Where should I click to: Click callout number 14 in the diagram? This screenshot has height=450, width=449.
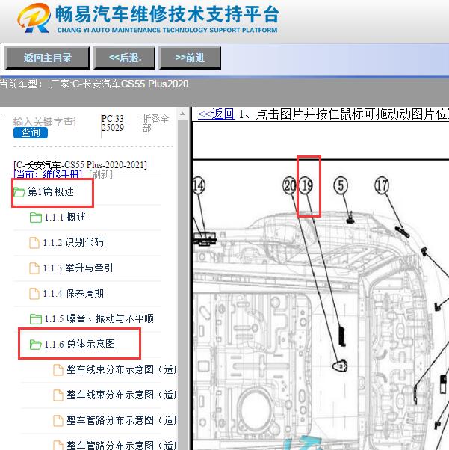198,185
